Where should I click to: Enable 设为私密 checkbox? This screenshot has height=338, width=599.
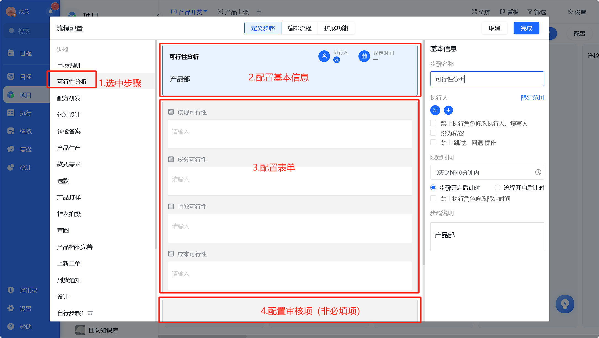click(x=433, y=133)
